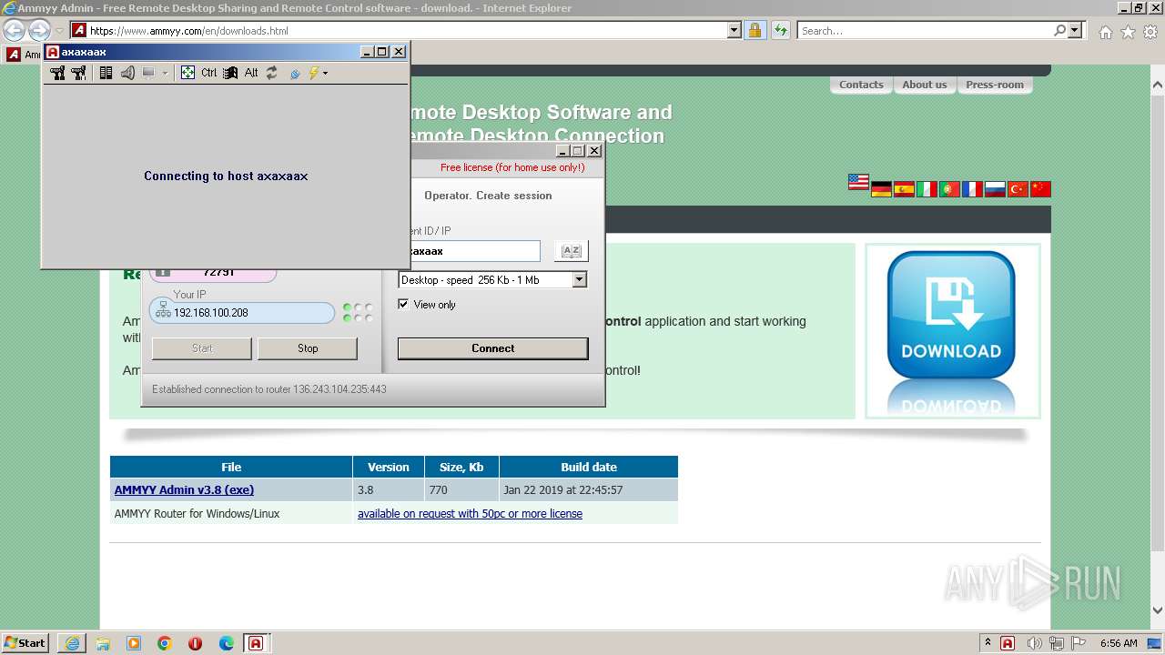Image resolution: width=1165 pixels, height=655 pixels.
Task: Select the US English flag icon
Action: 858,182
